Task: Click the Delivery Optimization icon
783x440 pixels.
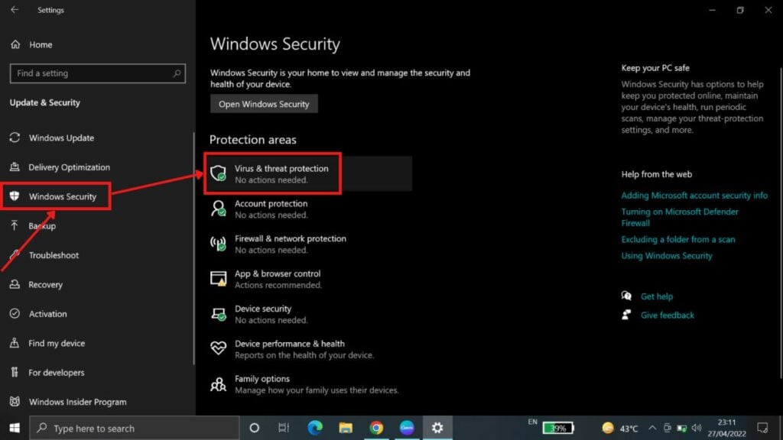Action: (15, 167)
